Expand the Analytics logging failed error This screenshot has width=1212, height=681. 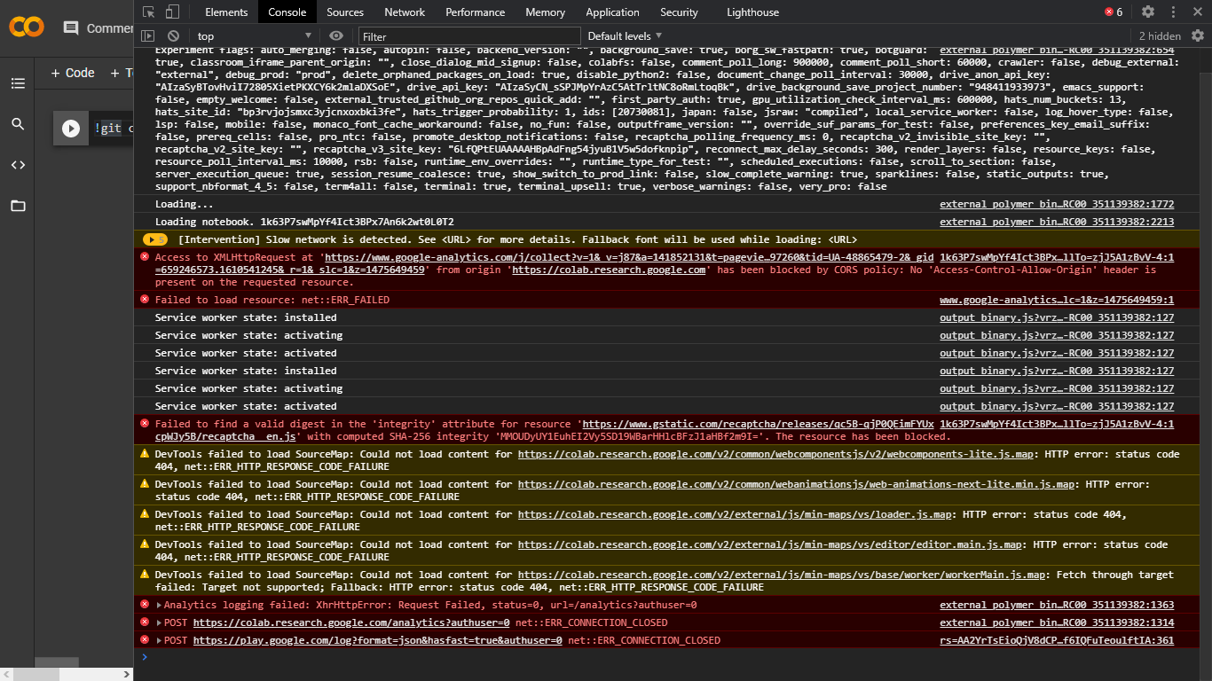159,605
